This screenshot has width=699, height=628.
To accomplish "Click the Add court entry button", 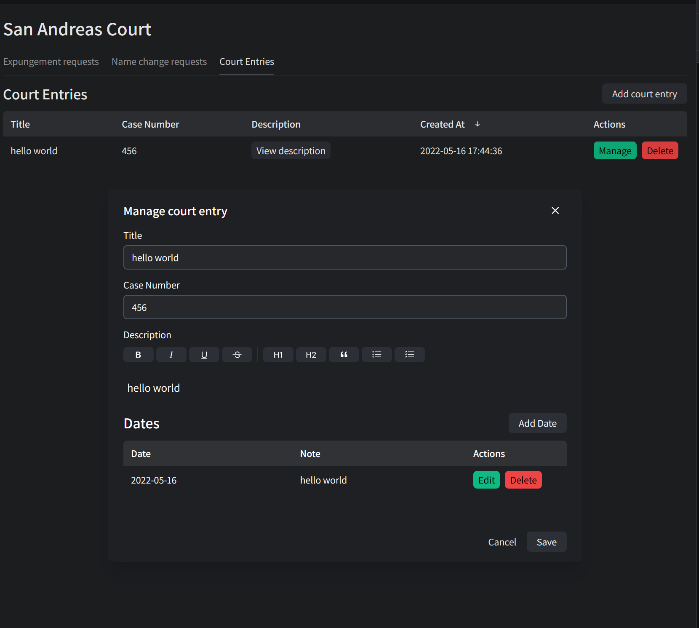I will [644, 94].
